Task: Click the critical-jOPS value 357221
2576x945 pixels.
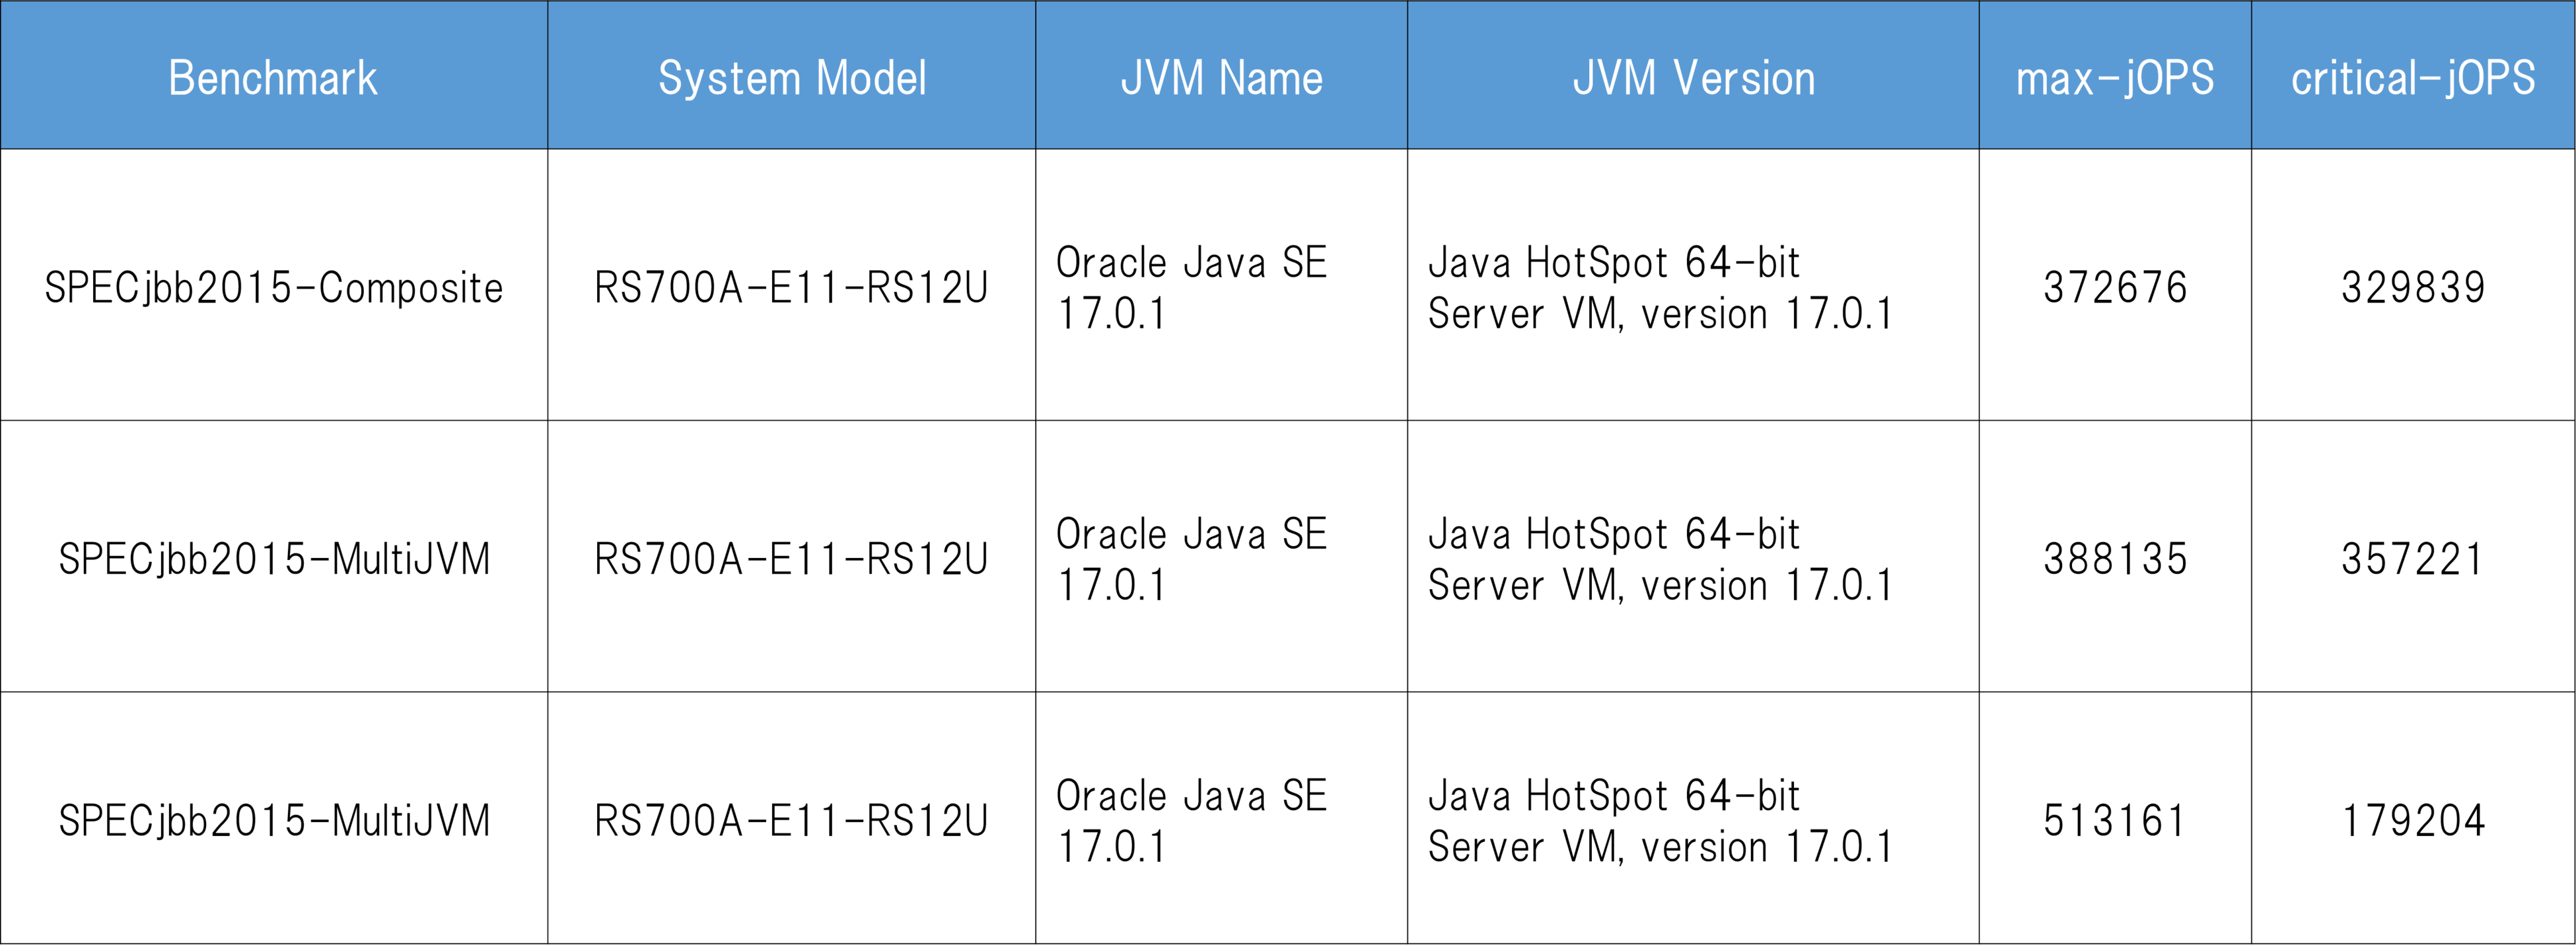Action: point(2412,559)
